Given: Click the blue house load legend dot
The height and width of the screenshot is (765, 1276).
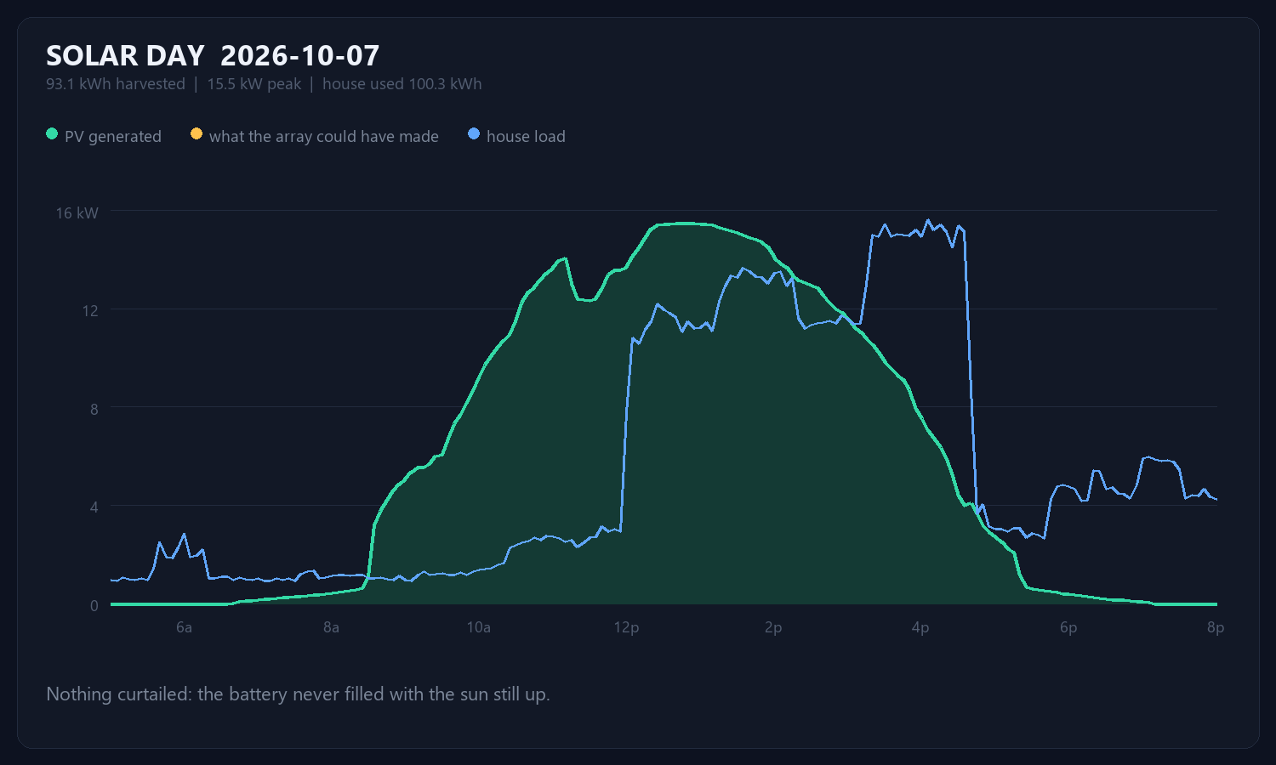Looking at the screenshot, I should point(474,134).
